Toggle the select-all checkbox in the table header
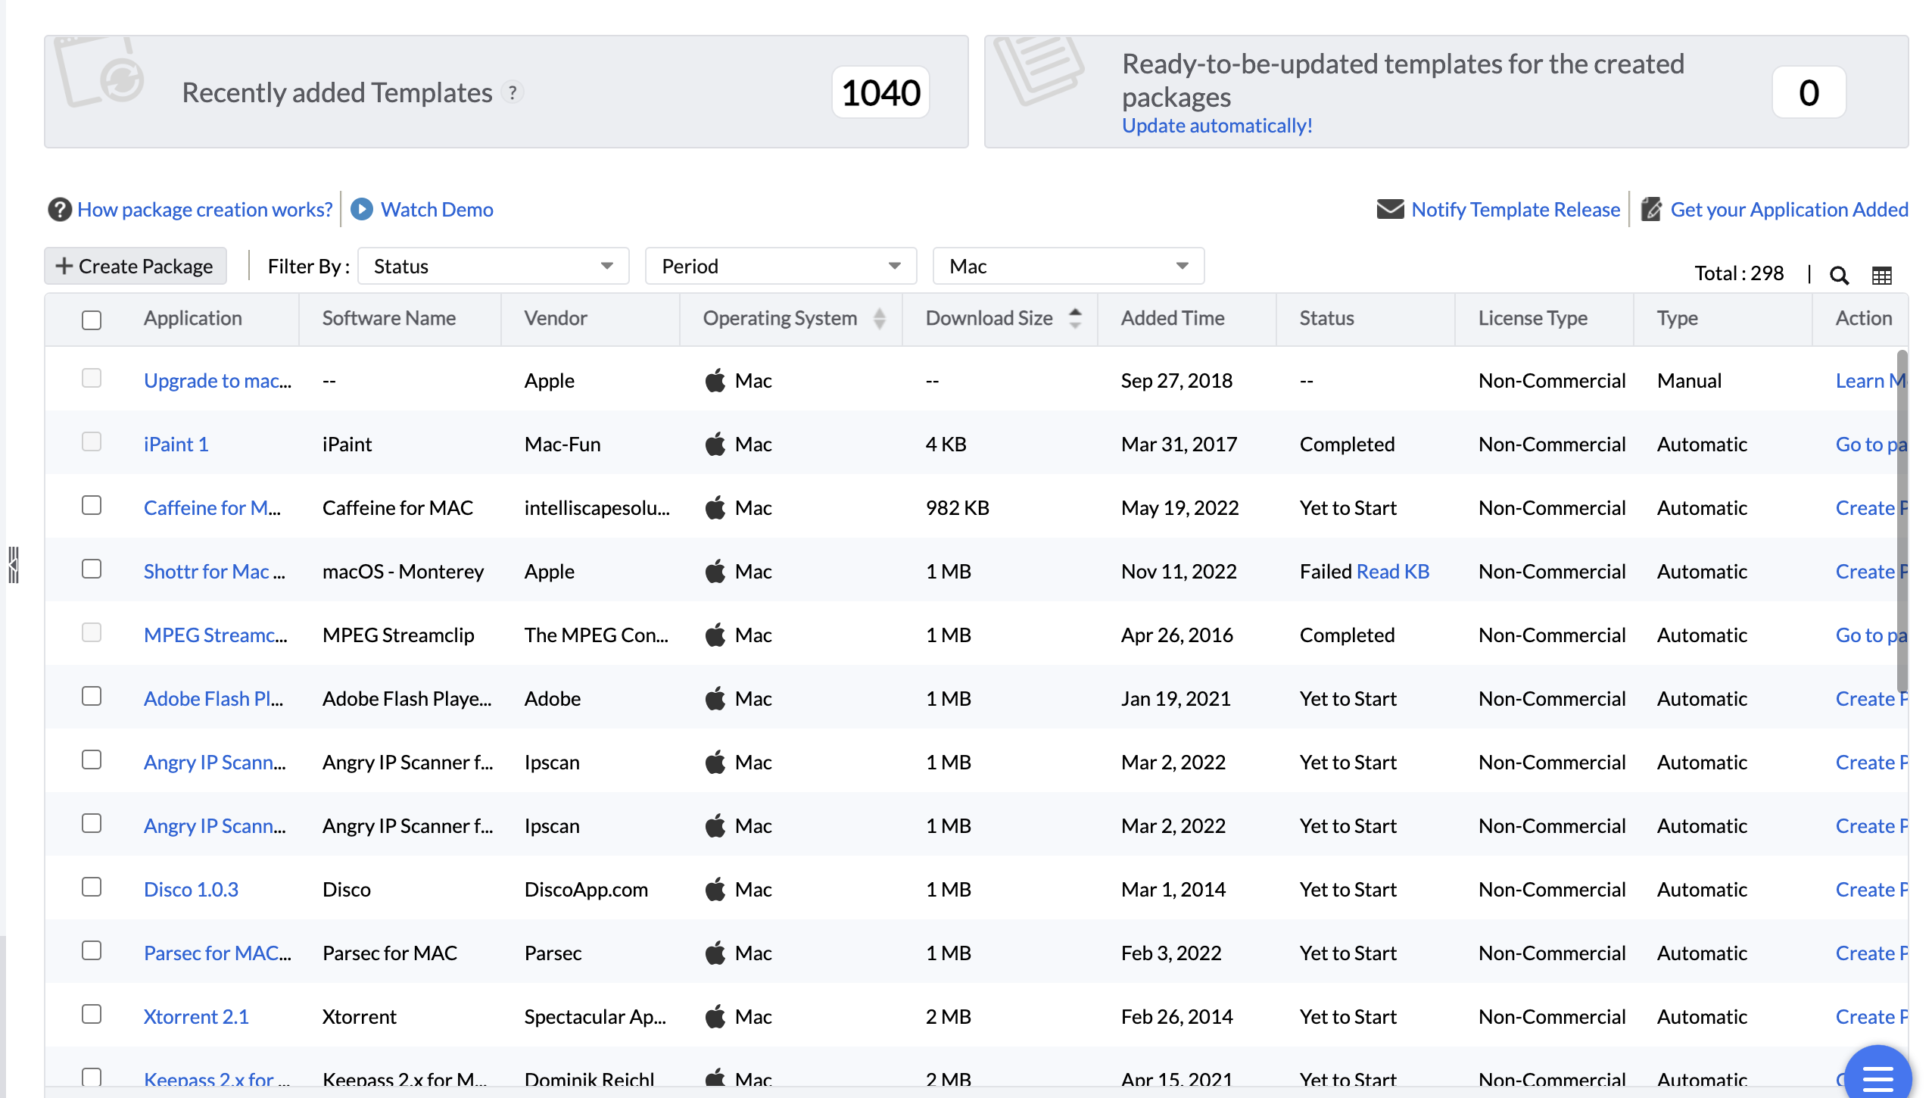Image resolution: width=1932 pixels, height=1098 pixels. pos(92,320)
